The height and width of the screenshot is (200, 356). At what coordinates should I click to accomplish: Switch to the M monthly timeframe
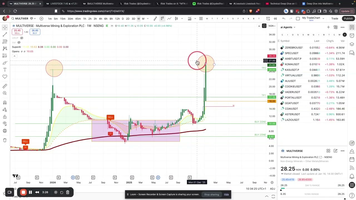[x=143, y=19]
